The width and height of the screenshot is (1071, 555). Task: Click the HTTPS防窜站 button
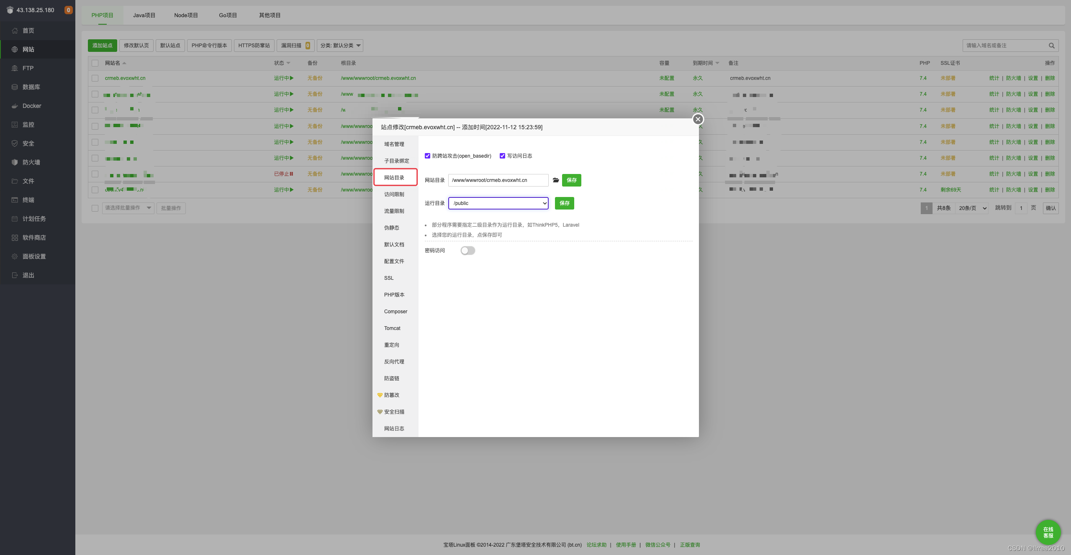click(254, 46)
